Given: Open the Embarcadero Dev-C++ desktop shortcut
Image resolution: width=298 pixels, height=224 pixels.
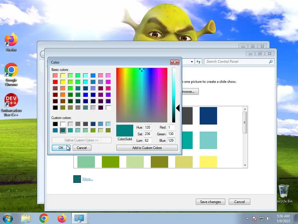Looking at the screenshot, I should (x=11, y=105).
